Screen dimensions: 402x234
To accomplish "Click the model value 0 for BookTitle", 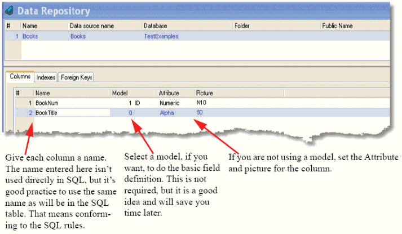I will coord(130,113).
